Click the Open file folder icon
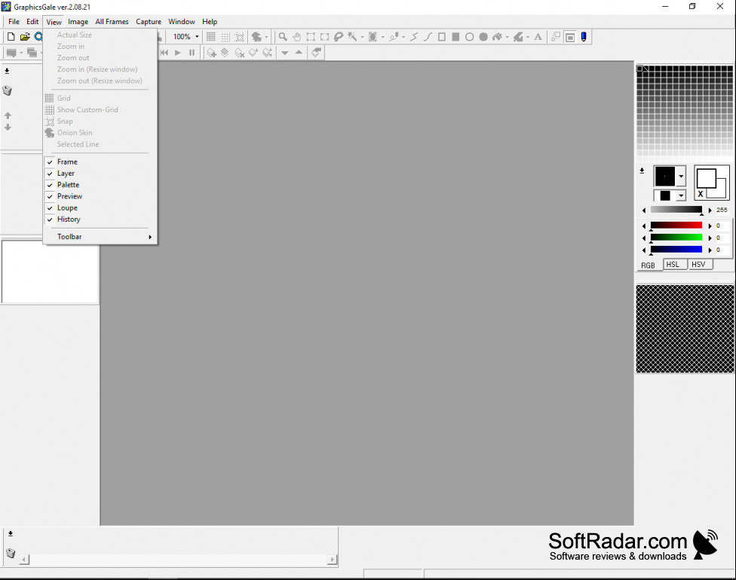This screenshot has height=580, width=736. point(25,37)
